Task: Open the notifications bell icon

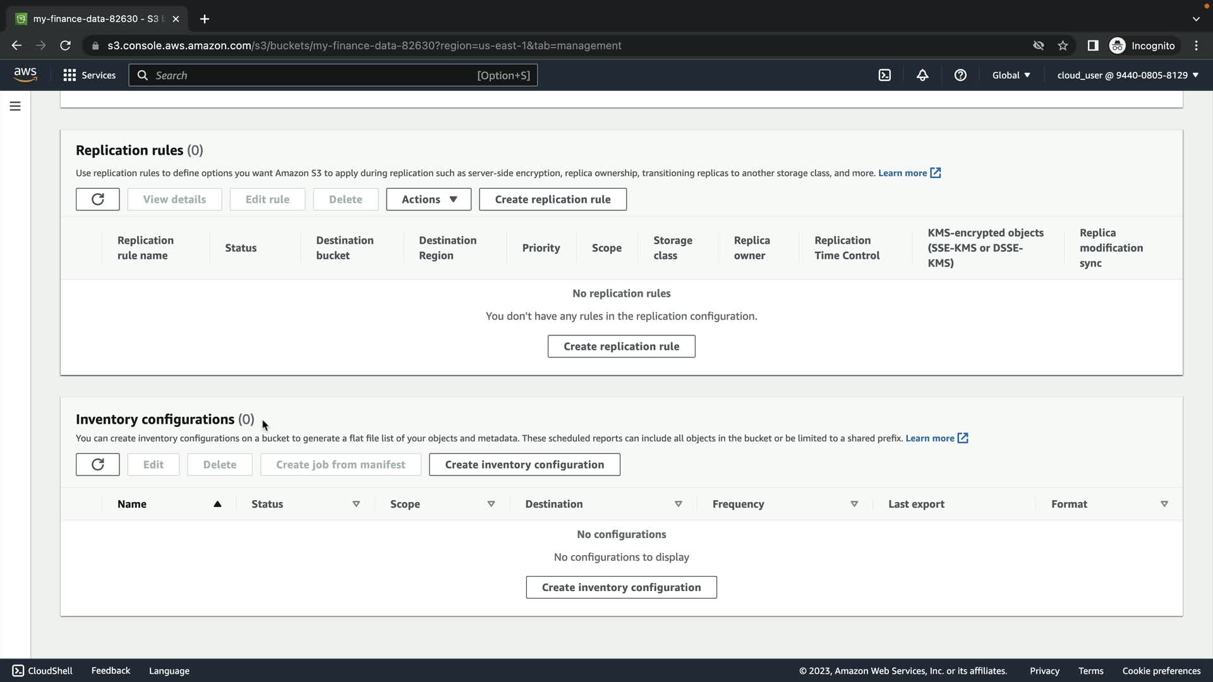Action: coord(922,75)
